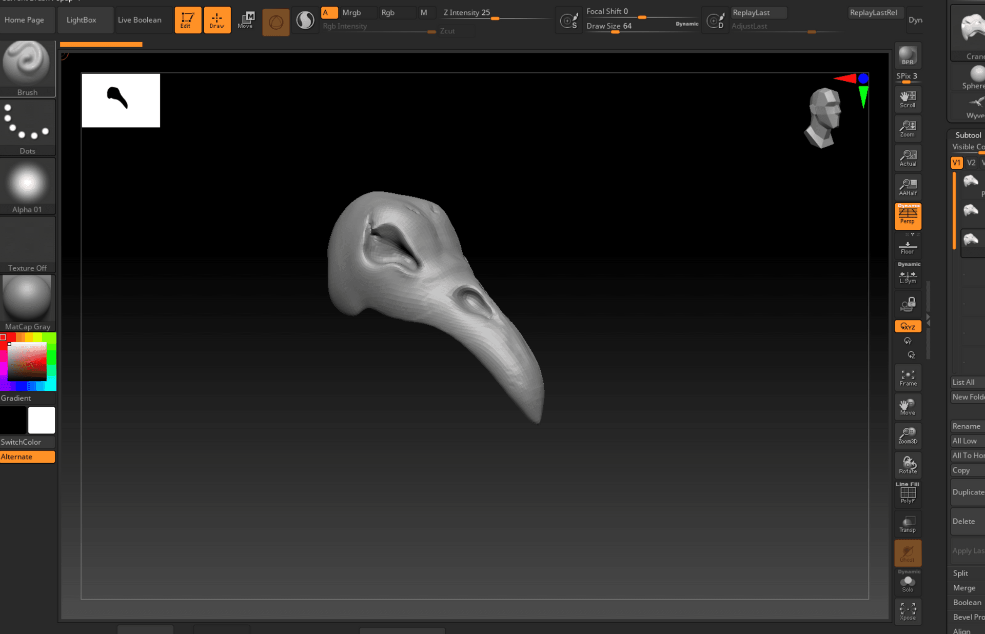985x634 pixels.
Task: Toggle Transp transparency mode
Action: click(x=907, y=524)
